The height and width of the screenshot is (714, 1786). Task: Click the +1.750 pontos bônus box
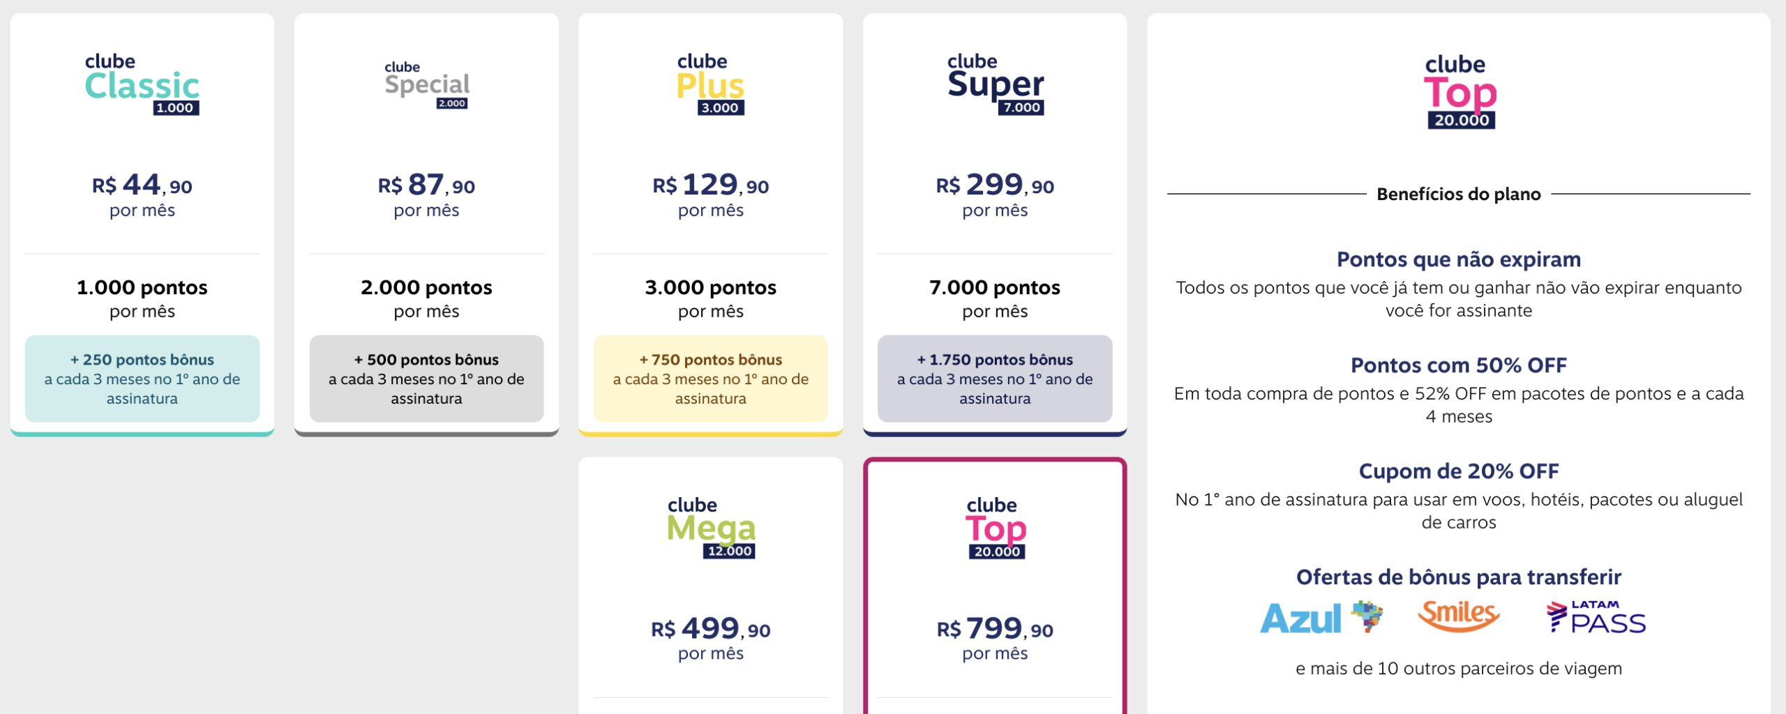coord(995,379)
